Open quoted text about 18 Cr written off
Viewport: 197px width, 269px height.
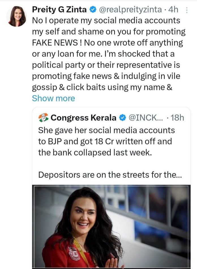105,141
